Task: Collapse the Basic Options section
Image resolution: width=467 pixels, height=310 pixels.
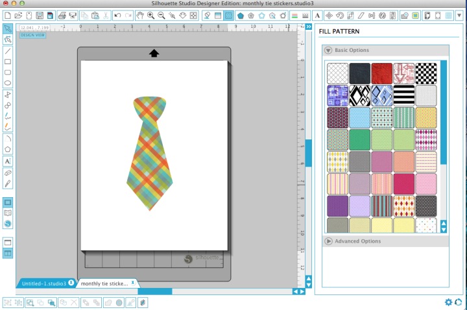Action: click(x=329, y=51)
